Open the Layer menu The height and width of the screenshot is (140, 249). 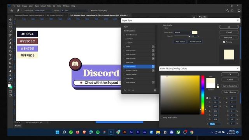click(x=31, y=6)
